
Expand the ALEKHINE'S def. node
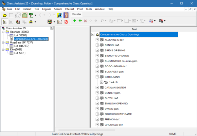click(x=97, y=40)
